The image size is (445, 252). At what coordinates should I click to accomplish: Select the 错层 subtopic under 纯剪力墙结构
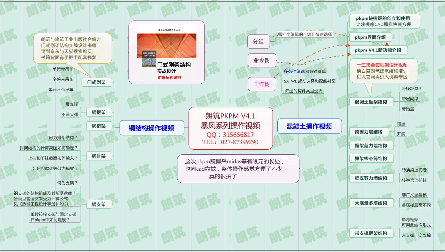tap(401, 123)
